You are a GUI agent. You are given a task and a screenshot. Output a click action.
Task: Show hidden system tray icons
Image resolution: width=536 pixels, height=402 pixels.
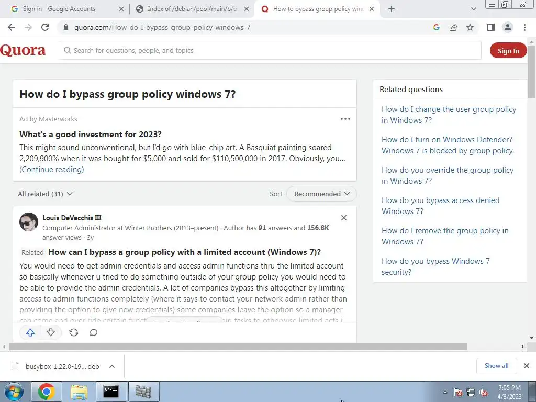coord(445,392)
